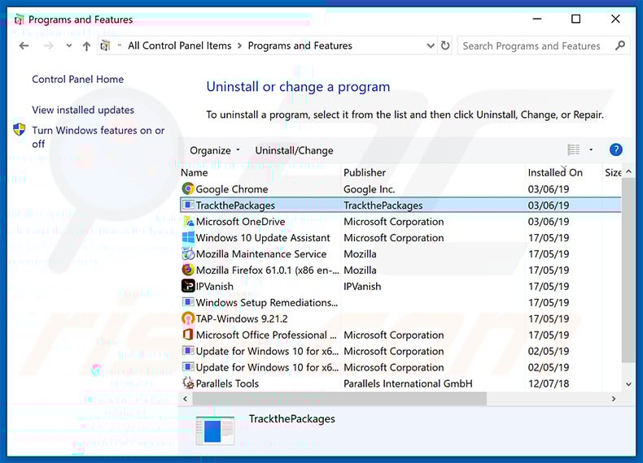This screenshot has height=463, width=643.
Task: Click Parallels International GmbH publisher cell
Action: click(408, 383)
